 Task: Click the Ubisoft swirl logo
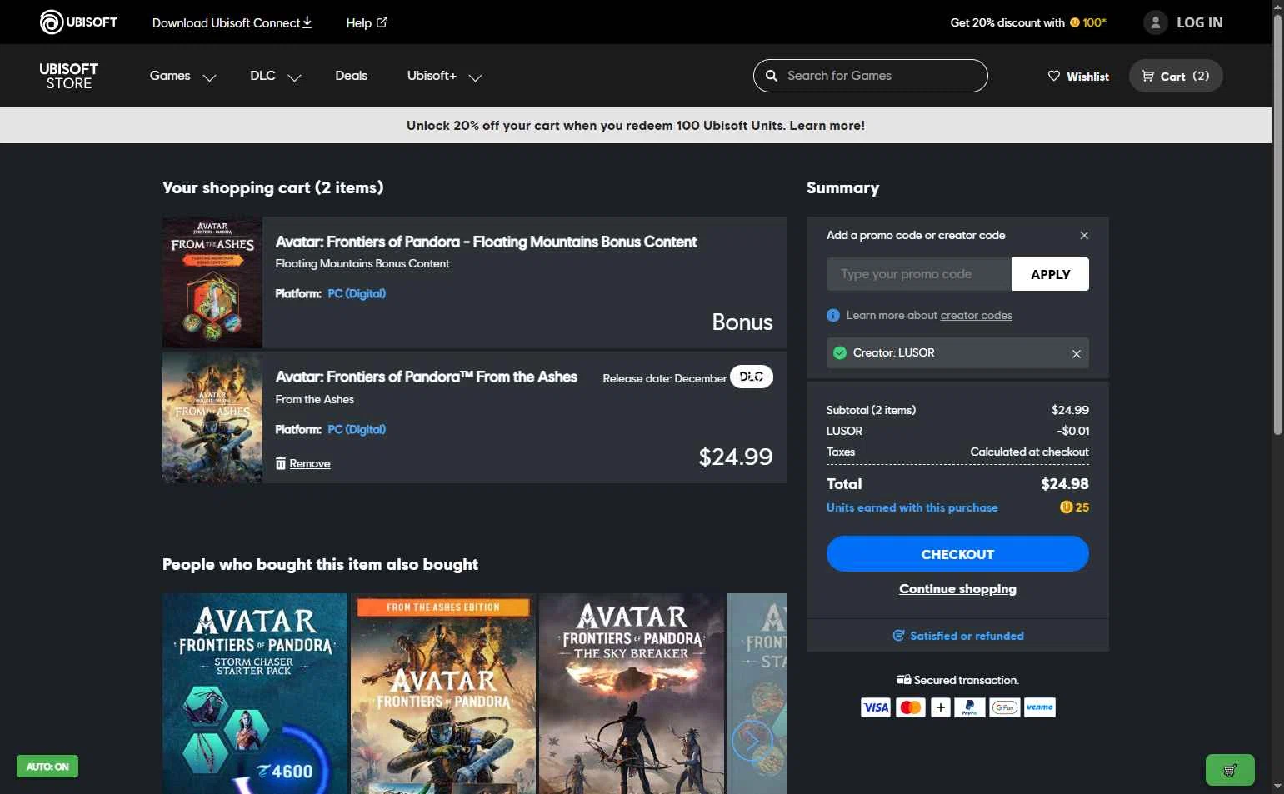(x=52, y=22)
